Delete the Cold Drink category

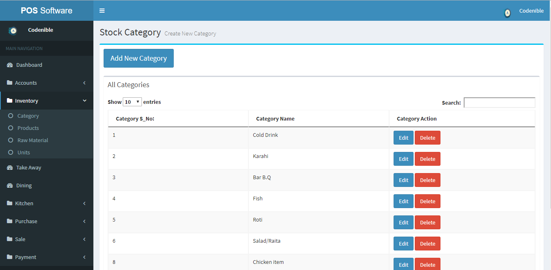coord(427,138)
